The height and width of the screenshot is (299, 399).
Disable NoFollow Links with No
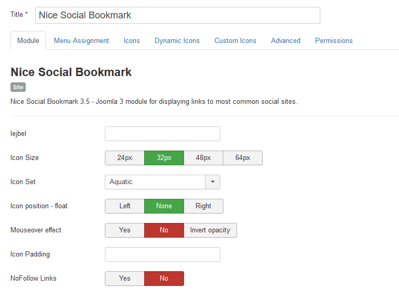click(164, 279)
